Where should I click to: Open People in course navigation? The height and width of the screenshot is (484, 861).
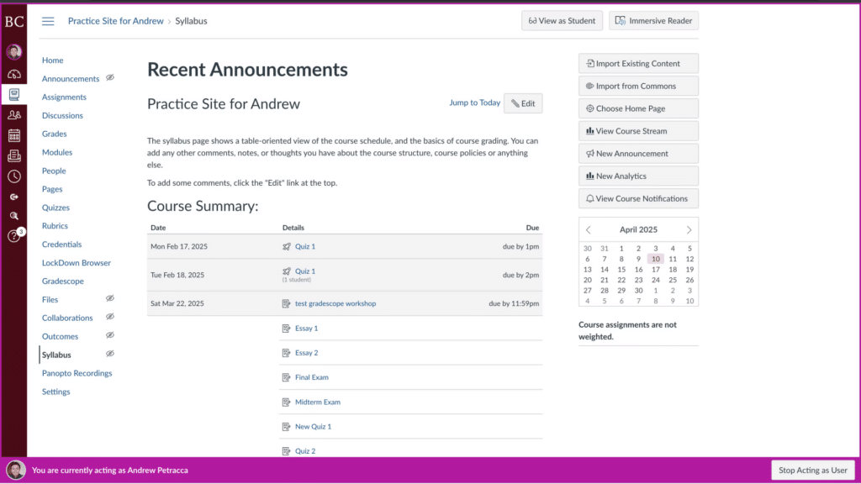(x=54, y=171)
